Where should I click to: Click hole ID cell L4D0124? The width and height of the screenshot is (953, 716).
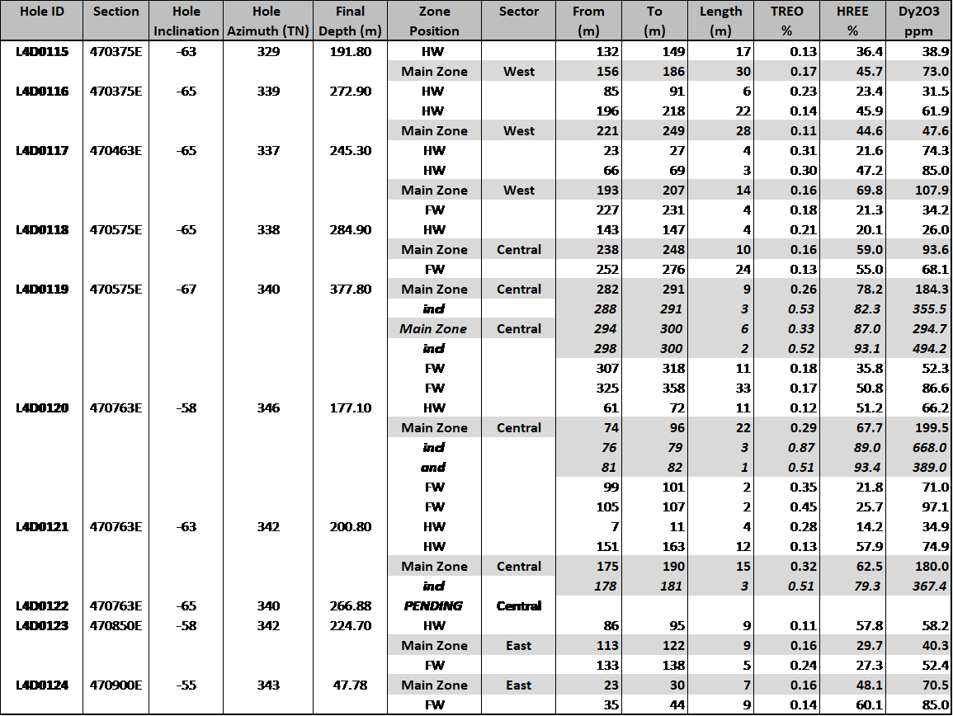41,685
